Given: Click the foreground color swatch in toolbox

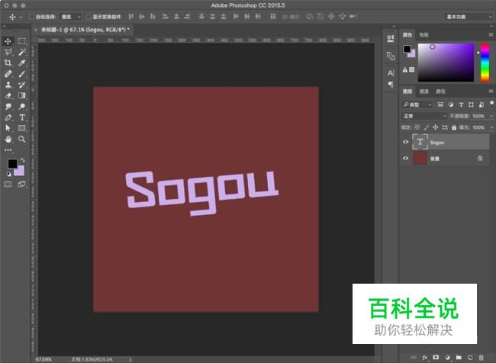Looking at the screenshot, I should tap(13, 163).
